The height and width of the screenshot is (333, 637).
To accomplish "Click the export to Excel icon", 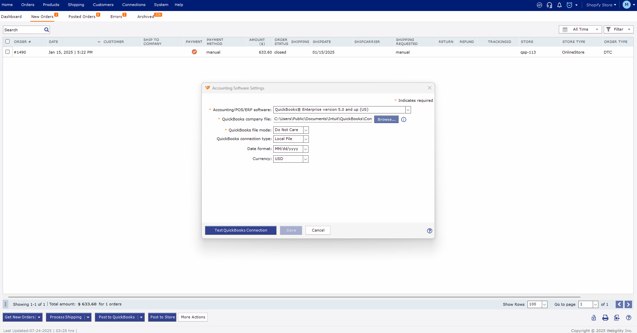I will 617,318.
